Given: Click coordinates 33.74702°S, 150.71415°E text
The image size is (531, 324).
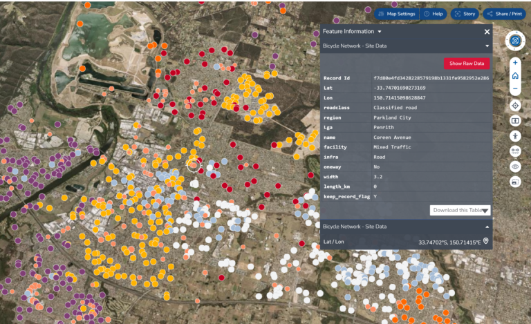Looking at the screenshot, I should point(449,242).
